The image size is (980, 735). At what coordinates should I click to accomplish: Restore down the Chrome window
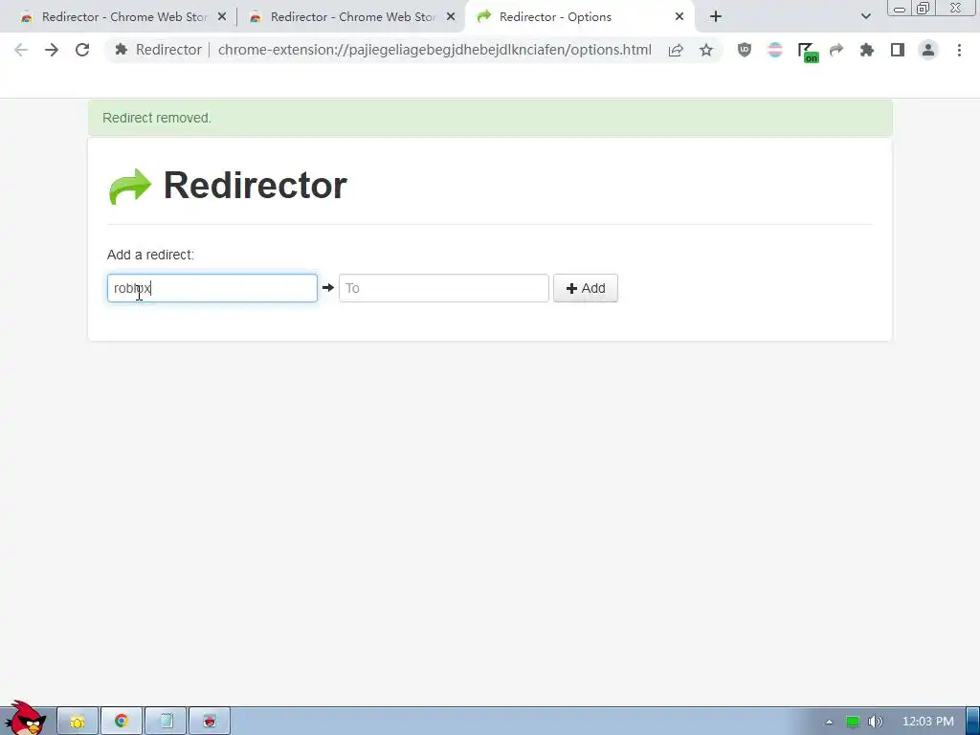923,8
